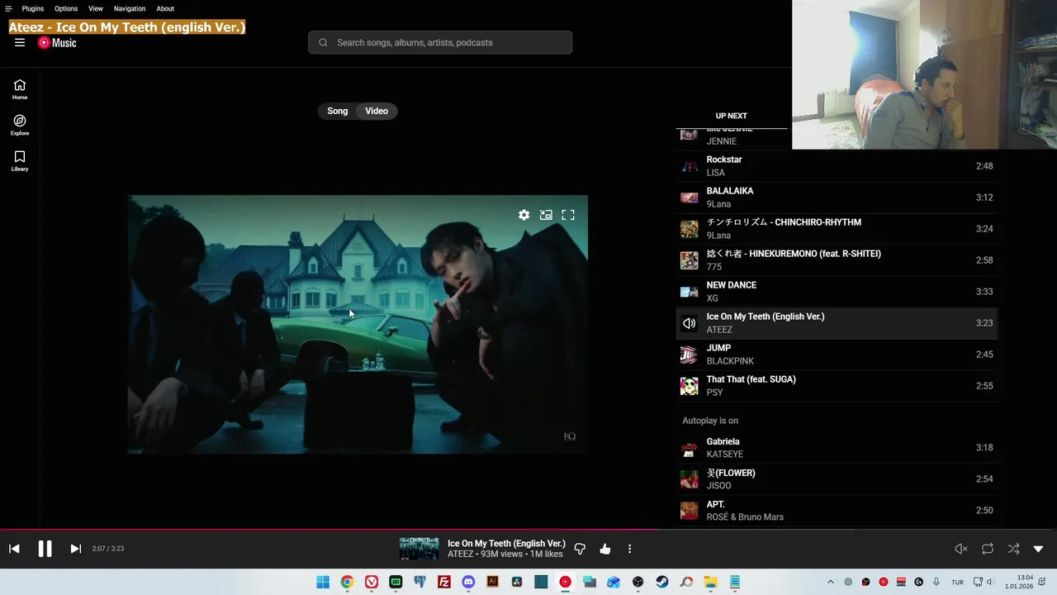
Task: Collapse the player page with down arrow
Action: point(1038,549)
